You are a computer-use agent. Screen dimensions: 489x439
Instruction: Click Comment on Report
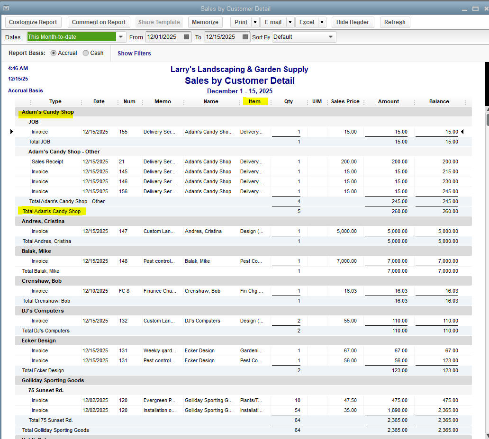tap(99, 22)
